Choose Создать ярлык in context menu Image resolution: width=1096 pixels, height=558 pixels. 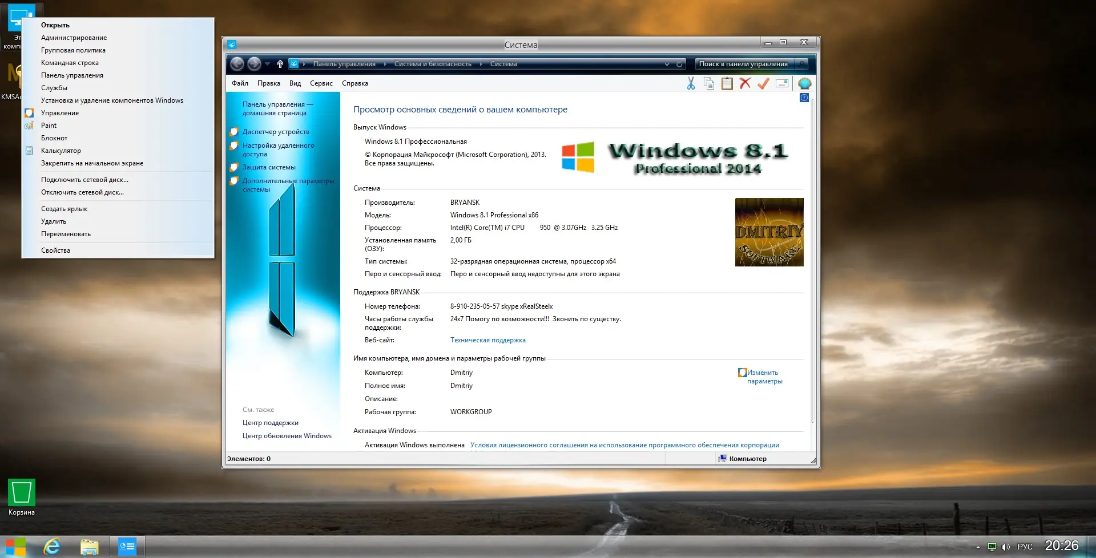(118, 209)
